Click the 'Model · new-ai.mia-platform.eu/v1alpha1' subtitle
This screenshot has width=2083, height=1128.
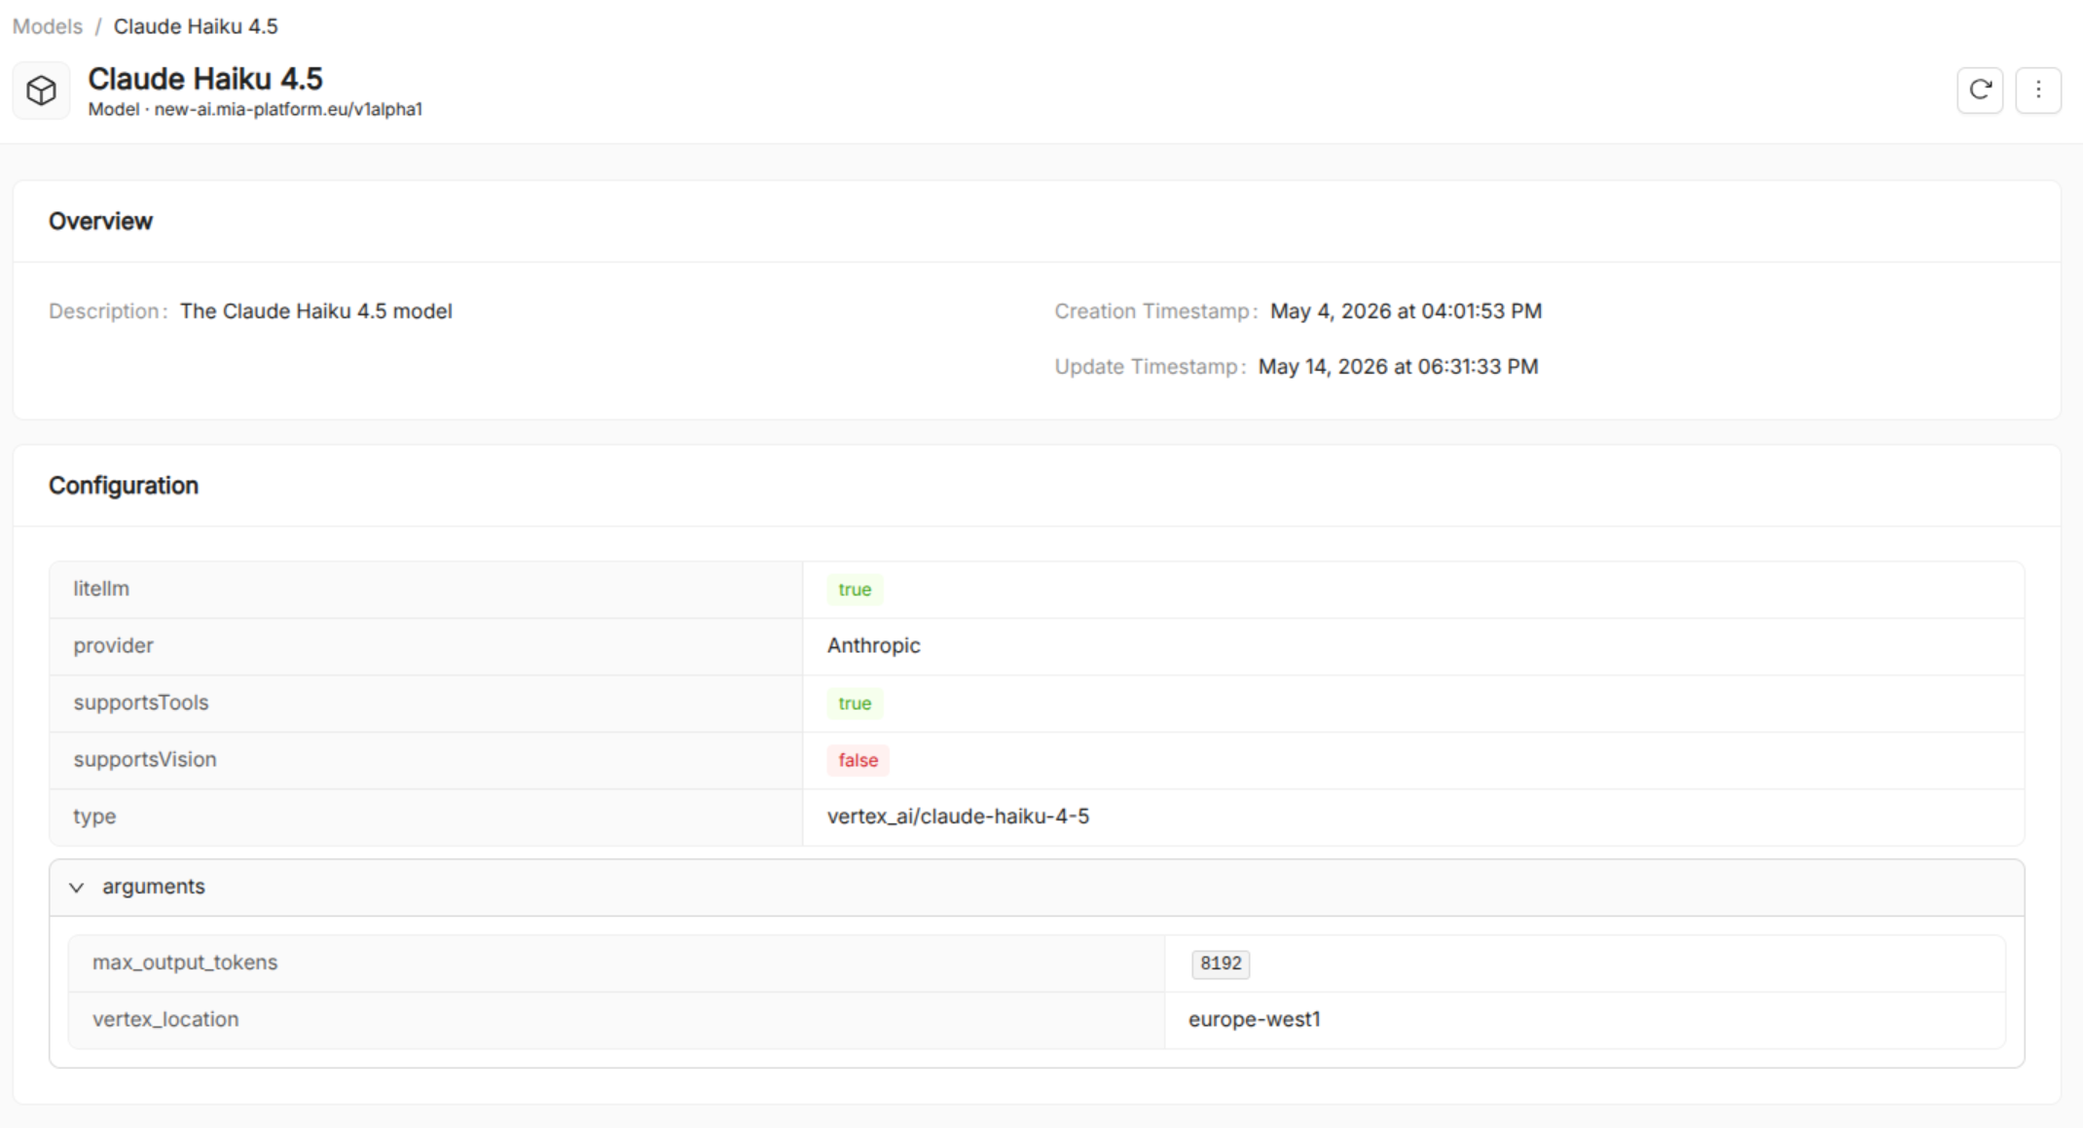[x=255, y=109]
